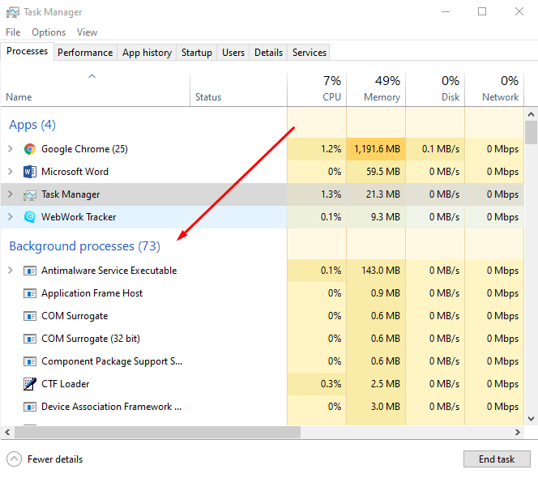538x478 pixels.
Task: Click the Component Package Support icon
Action: [30, 361]
